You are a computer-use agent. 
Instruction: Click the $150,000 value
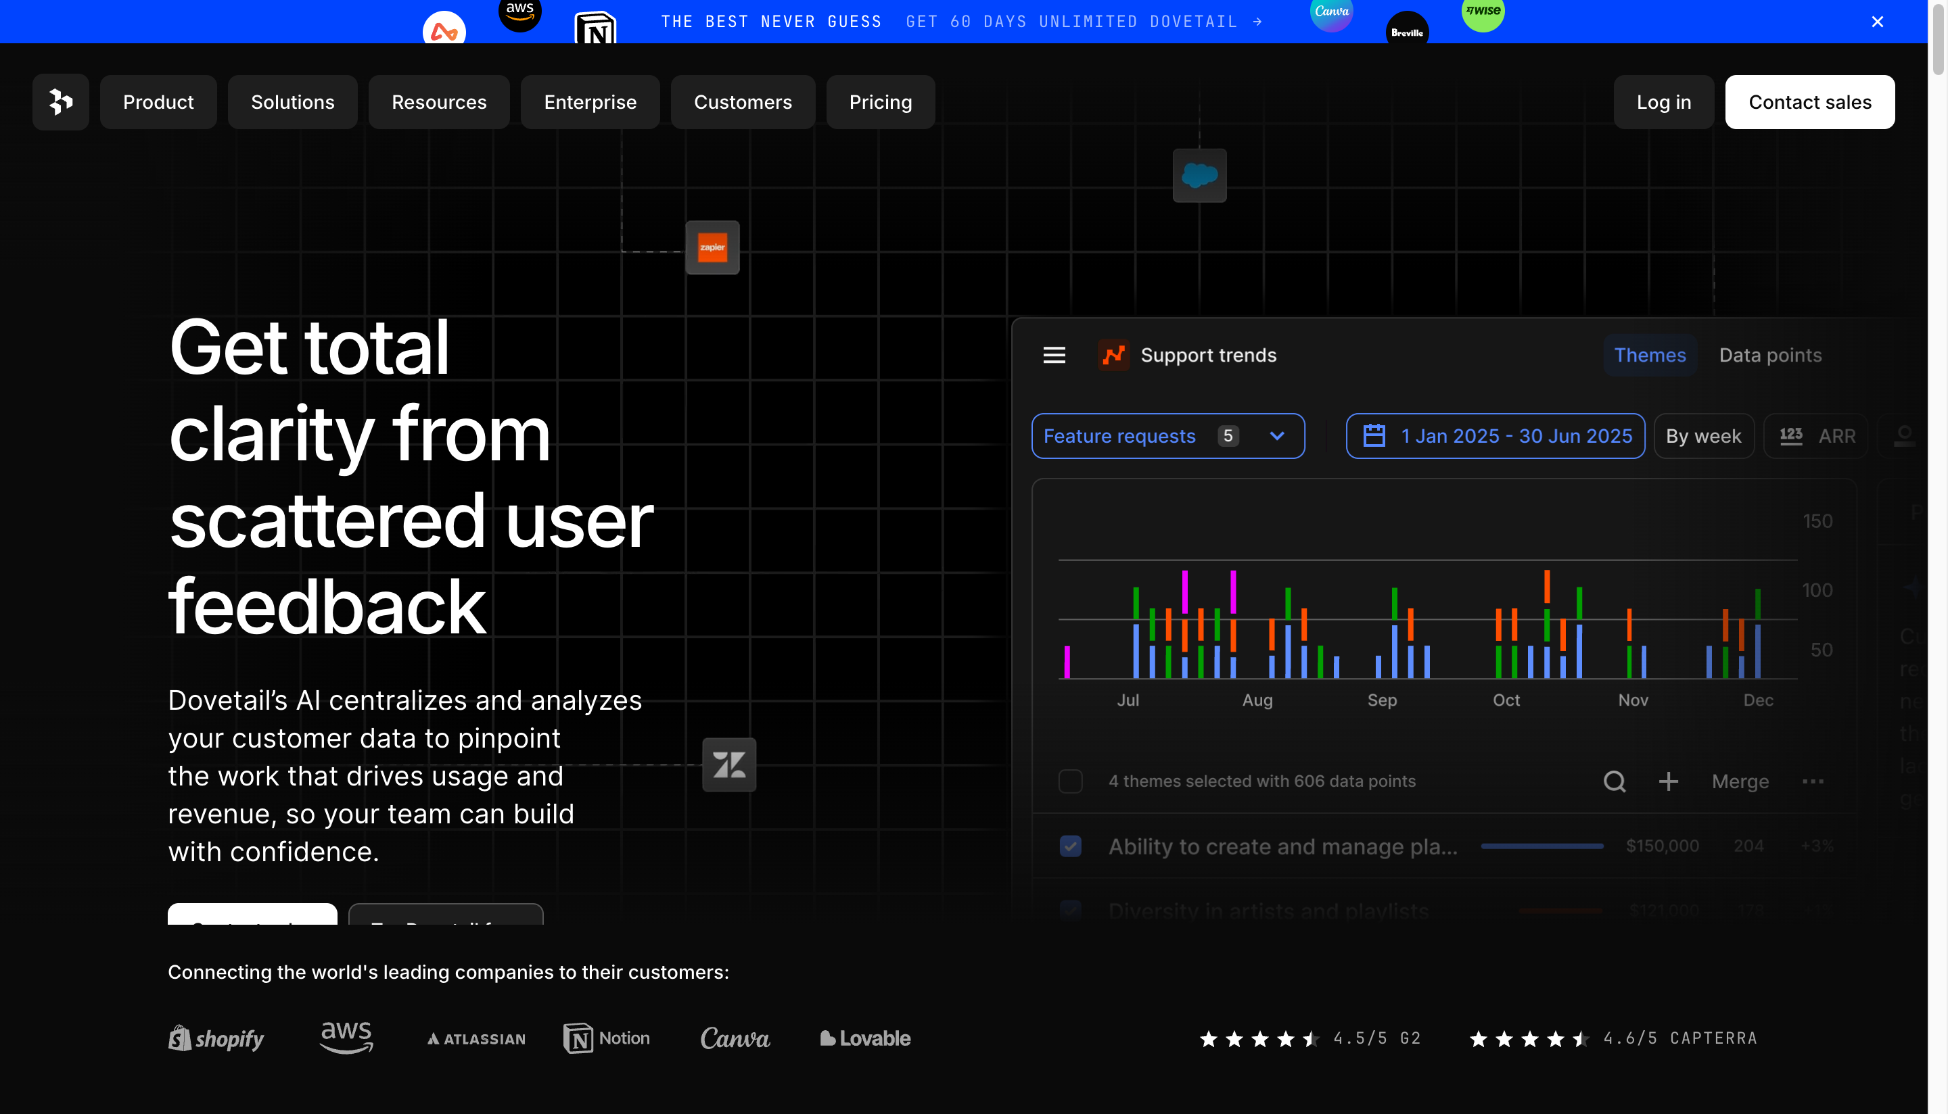[1662, 846]
